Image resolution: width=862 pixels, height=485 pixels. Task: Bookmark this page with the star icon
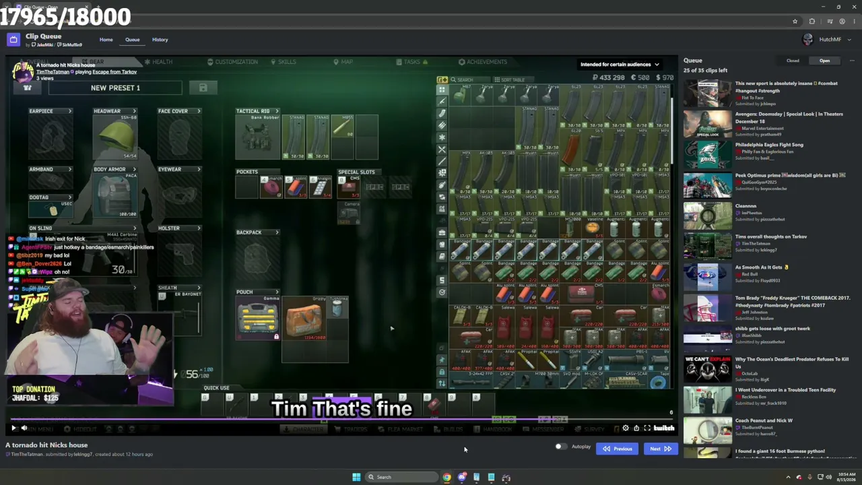(x=795, y=22)
